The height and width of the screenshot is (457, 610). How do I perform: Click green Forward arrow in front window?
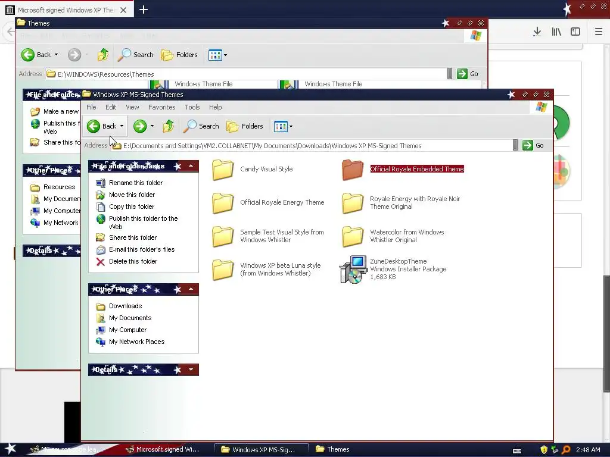(140, 126)
